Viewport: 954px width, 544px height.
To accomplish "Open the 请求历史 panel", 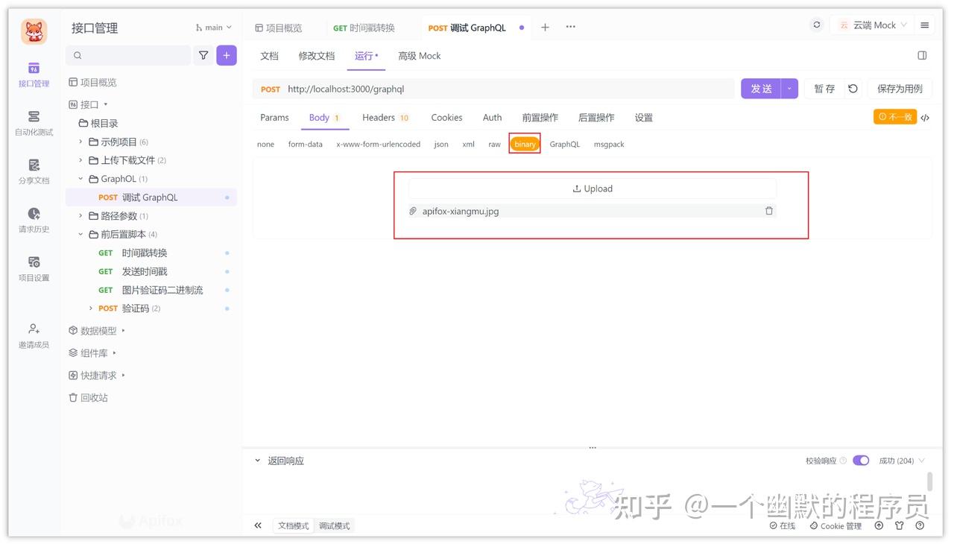I will [x=33, y=218].
